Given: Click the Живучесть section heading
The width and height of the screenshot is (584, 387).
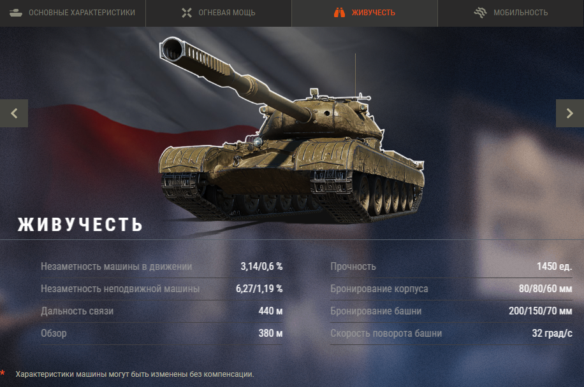Looking at the screenshot, I should tap(80, 225).
